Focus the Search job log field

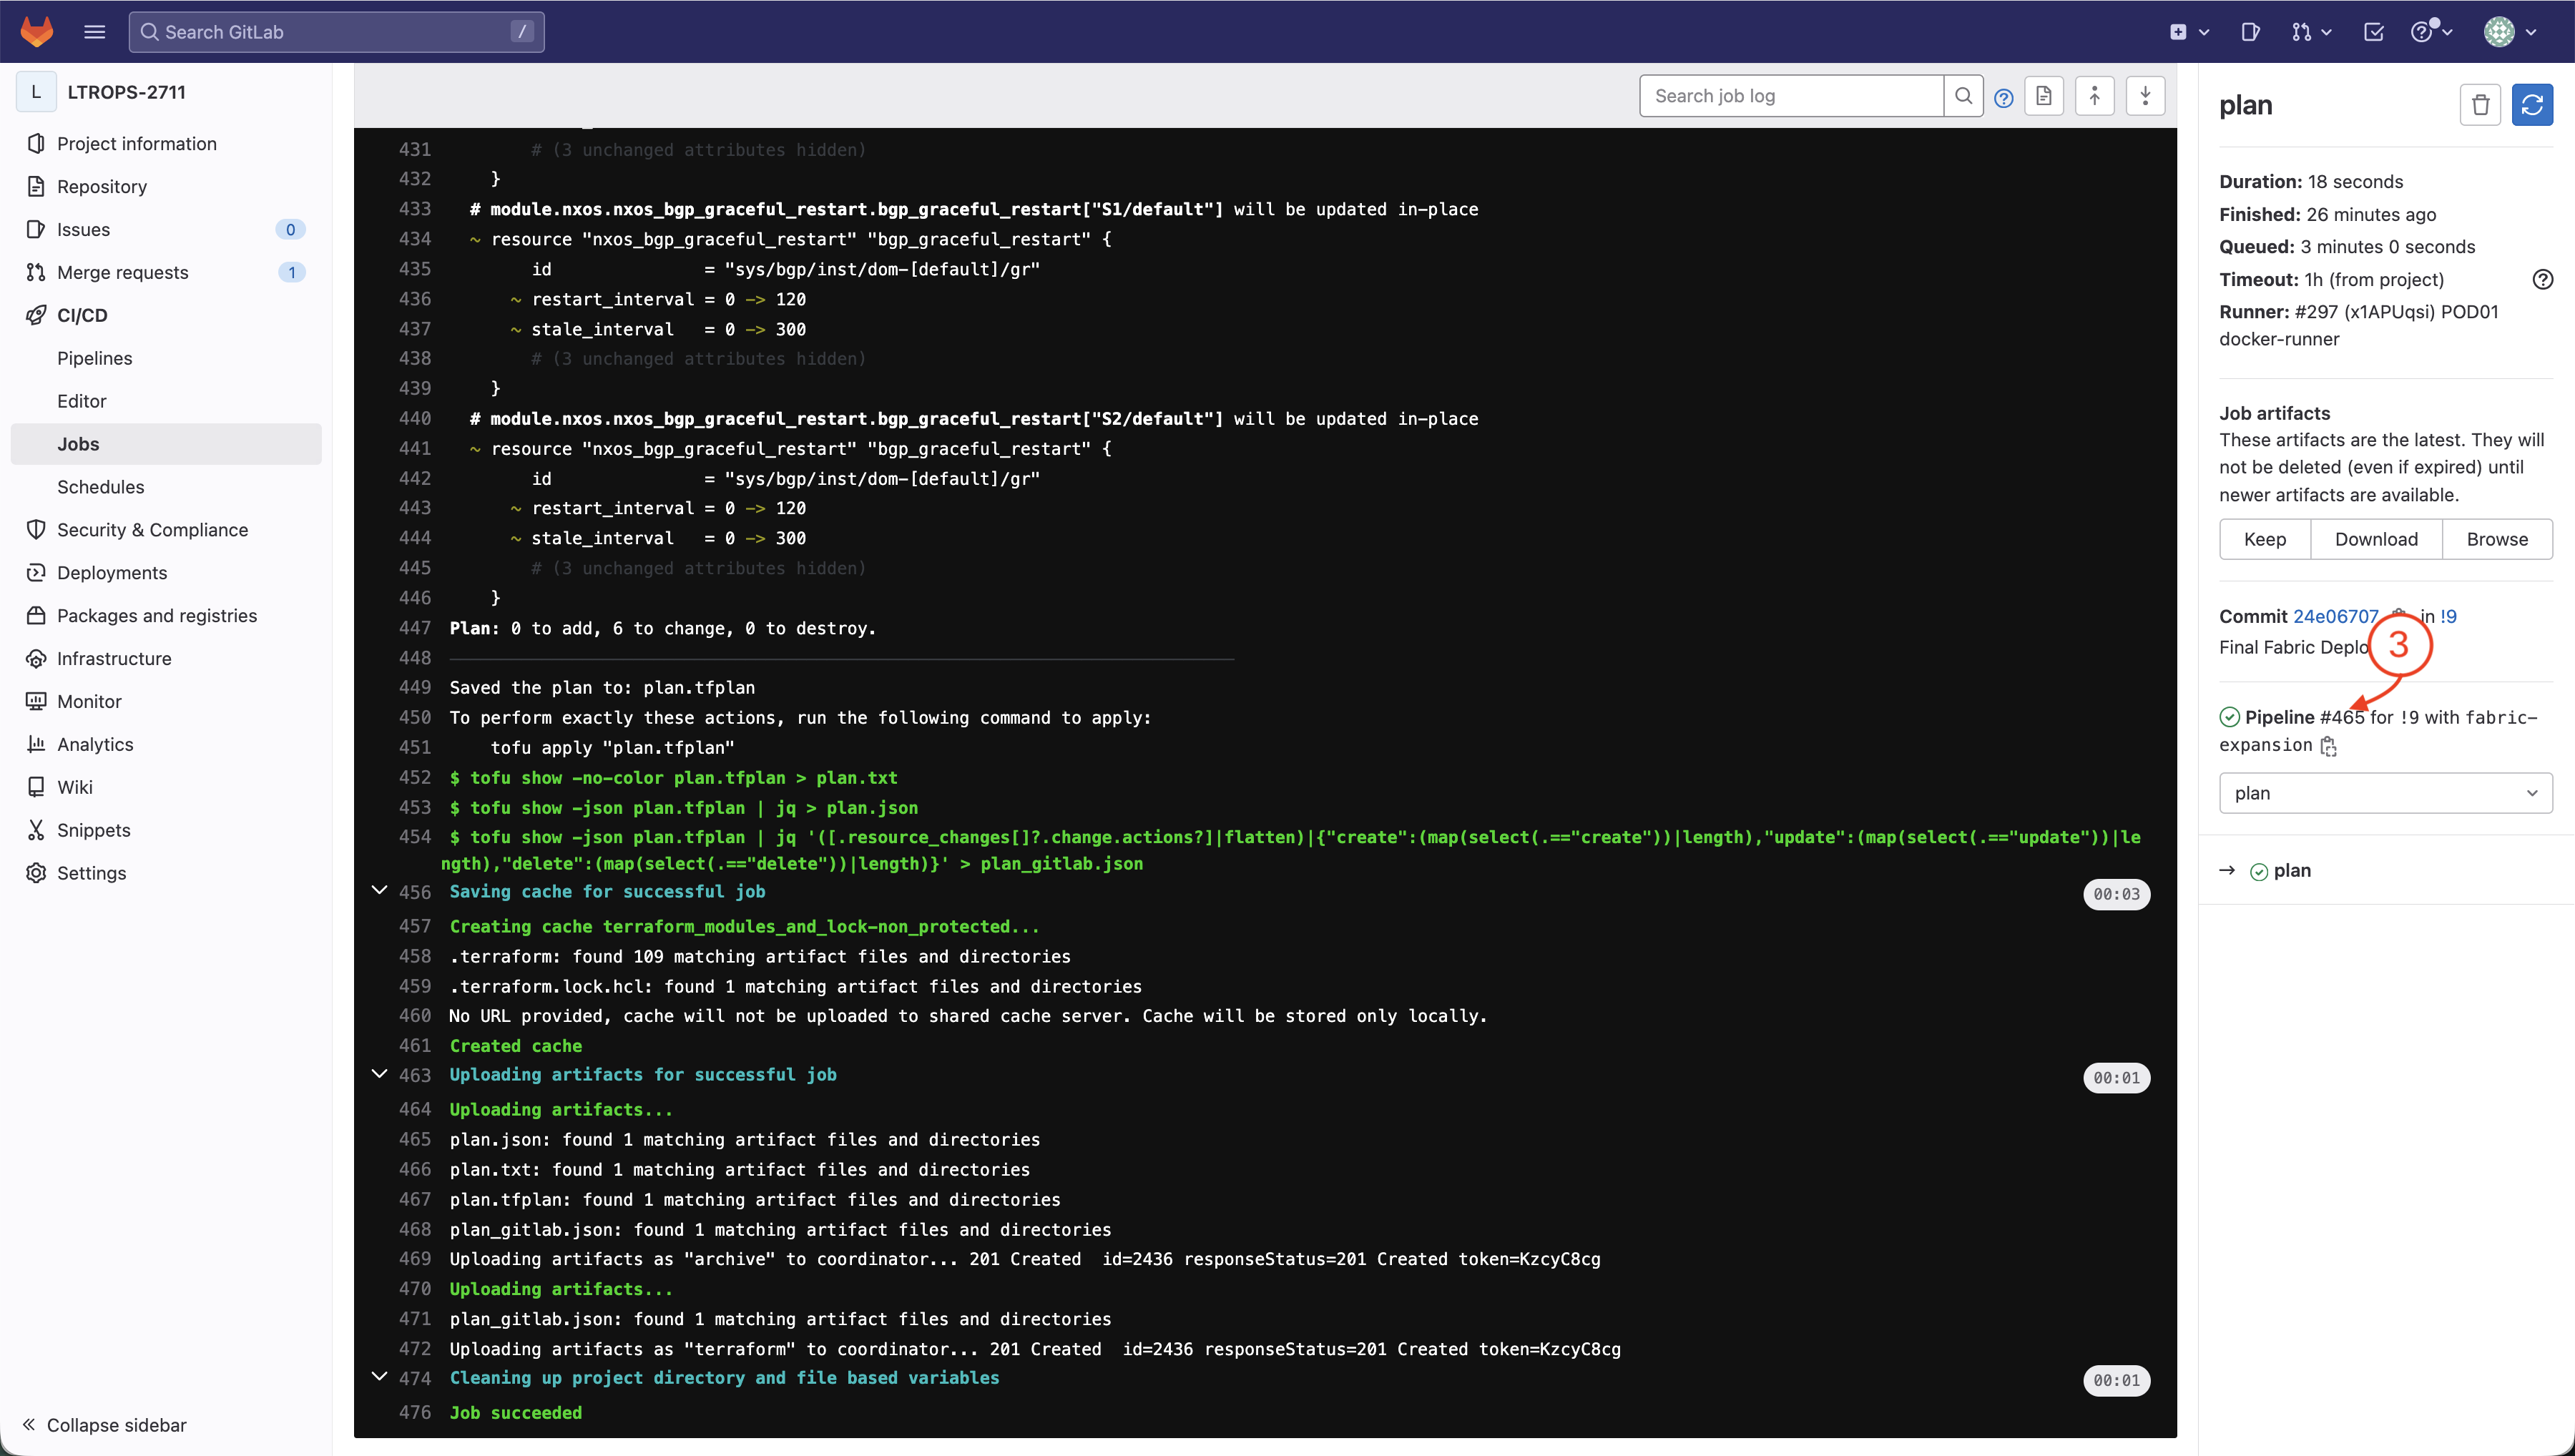point(1790,96)
